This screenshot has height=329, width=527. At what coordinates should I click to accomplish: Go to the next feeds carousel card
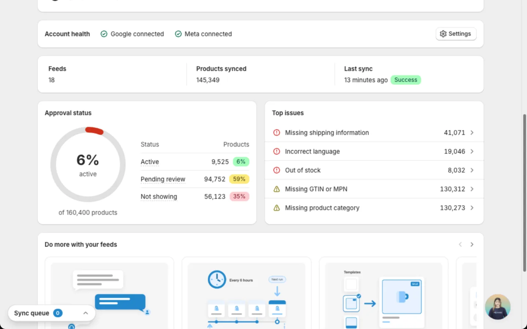472,245
